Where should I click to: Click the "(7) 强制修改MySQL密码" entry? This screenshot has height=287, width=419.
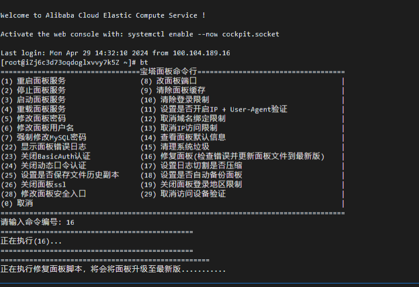(43, 137)
